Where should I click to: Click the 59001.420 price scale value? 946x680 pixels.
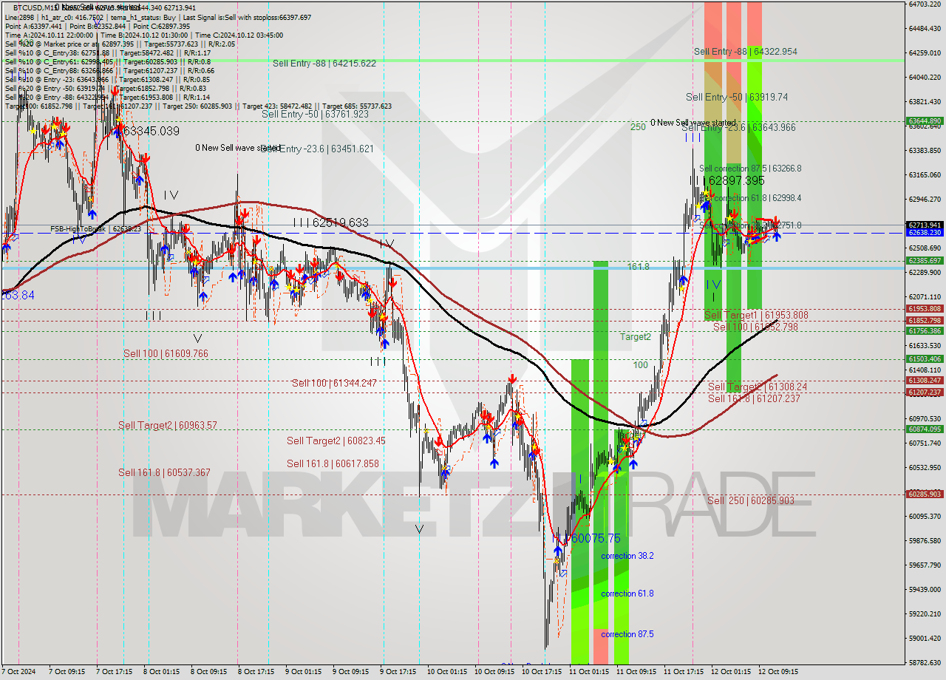pos(924,638)
